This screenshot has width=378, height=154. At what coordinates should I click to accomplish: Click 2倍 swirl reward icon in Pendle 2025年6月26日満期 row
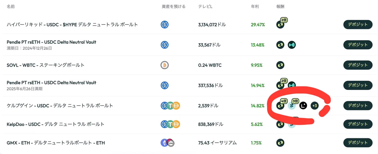pos(280,85)
